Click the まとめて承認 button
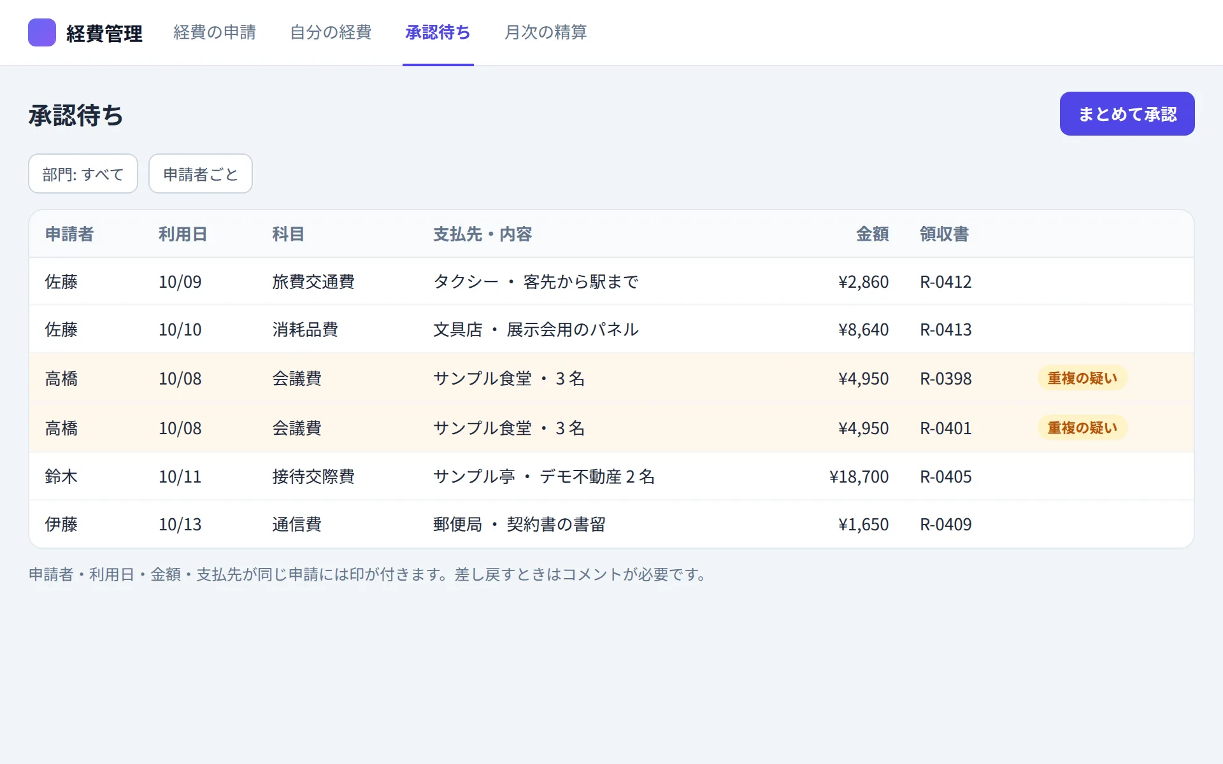This screenshot has width=1223, height=764. coord(1127,114)
